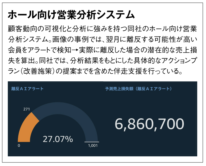Select the 離反ＡＩアラート gauge widget title
This screenshot has height=166, width=206.
coord(27,89)
